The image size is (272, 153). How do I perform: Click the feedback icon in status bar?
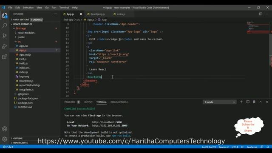click(x=262, y=147)
